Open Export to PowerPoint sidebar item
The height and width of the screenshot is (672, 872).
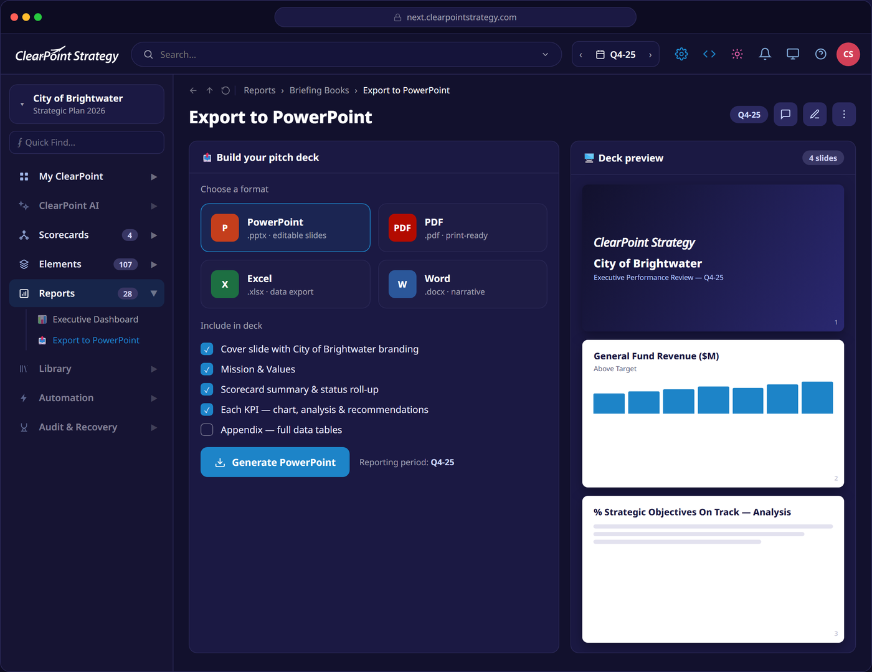(95, 341)
